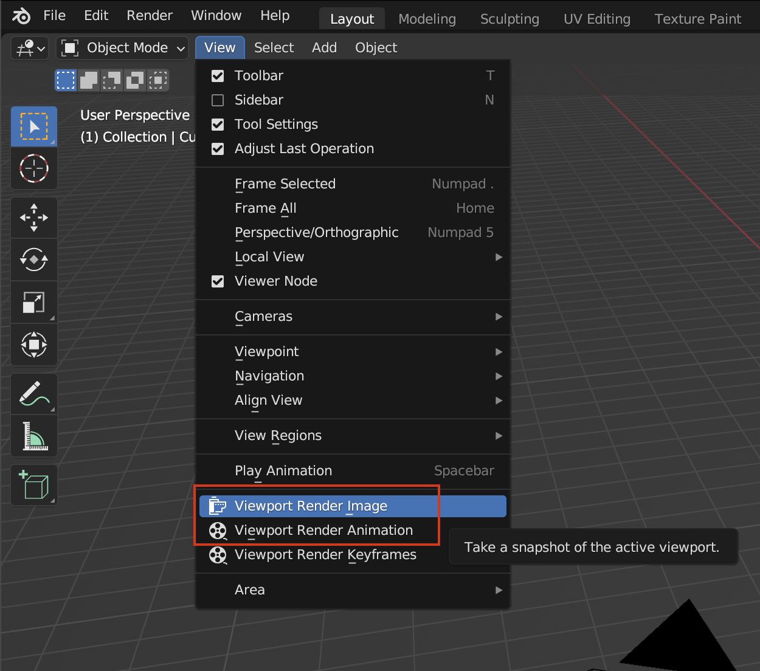The image size is (760, 671).
Task: Disable the Toolbar checkbox
Action: click(x=217, y=75)
